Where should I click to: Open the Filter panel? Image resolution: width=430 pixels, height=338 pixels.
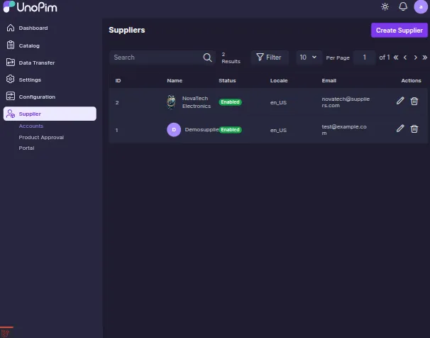pos(270,58)
